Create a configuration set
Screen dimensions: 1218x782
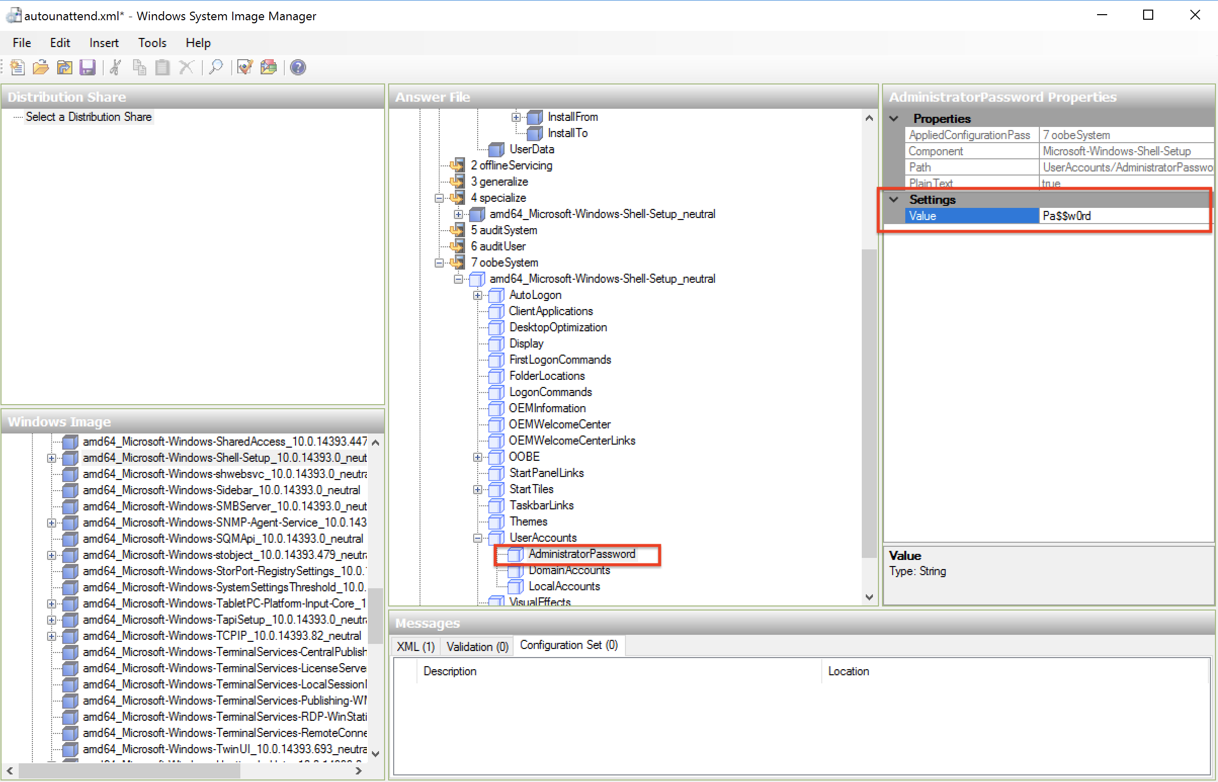[x=268, y=67]
